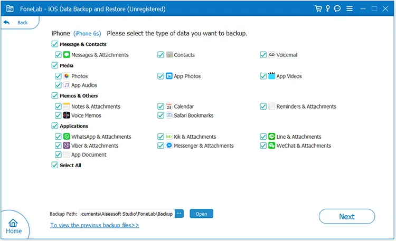Click the Messenger icon

click(169, 146)
